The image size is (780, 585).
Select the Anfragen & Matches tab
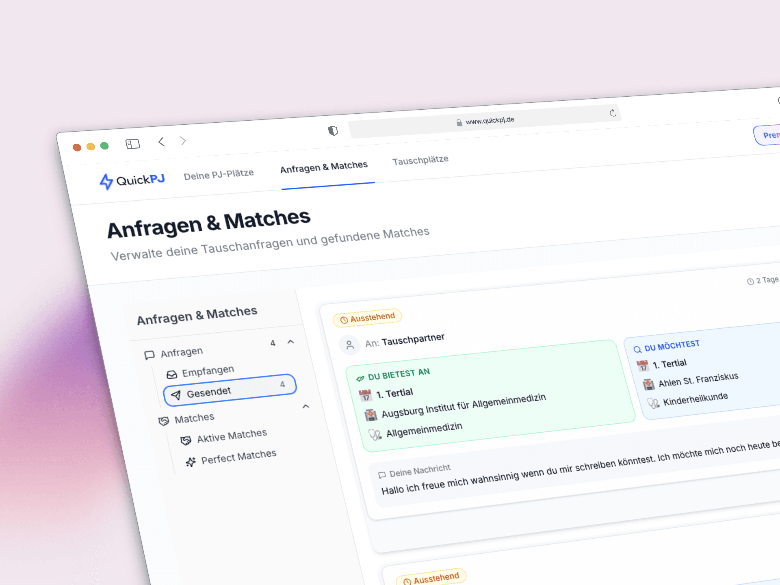(x=324, y=167)
